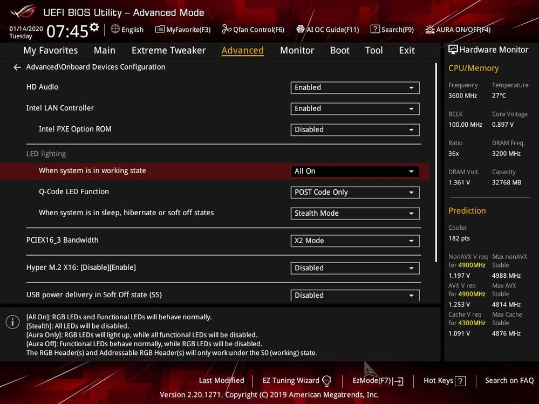Open Qfan Control(F6)
Screen dimensions: 539x404
pos(253,30)
